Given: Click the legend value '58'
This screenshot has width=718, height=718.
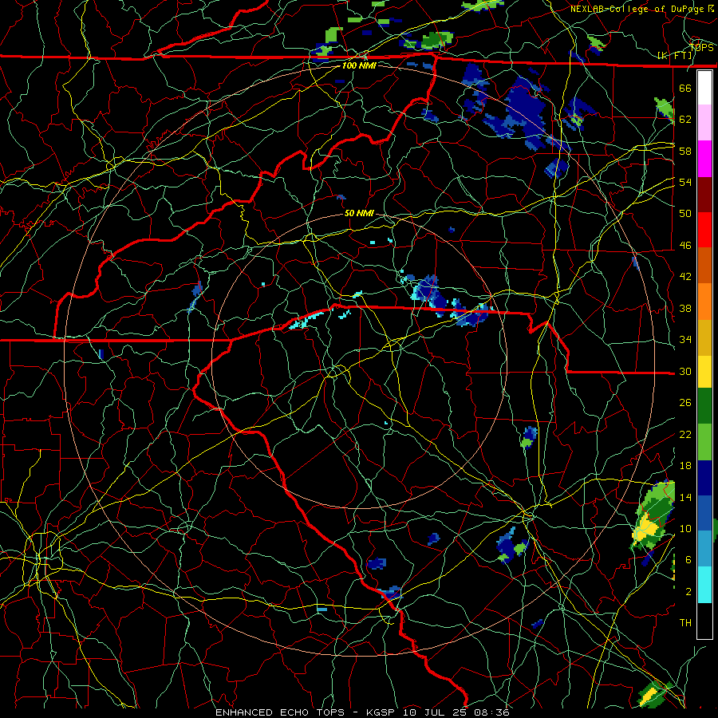Looking at the screenshot, I should pyautogui.click(x=685, y=151).
